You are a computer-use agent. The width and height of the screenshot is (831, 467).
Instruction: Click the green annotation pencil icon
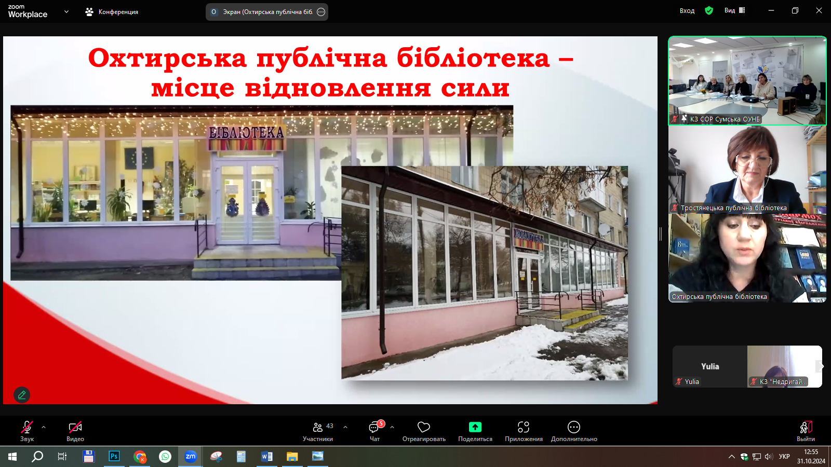click(22, 395)
